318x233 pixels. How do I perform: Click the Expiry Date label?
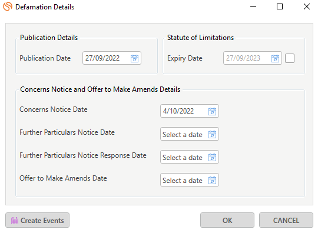point(185,58)
